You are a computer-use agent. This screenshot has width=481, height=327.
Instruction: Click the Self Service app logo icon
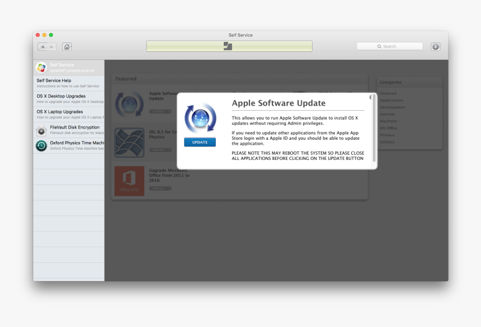point(41,68)
